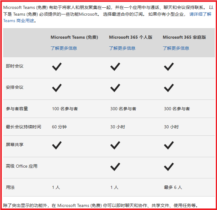Click the 100 名参与者 cell
This screenshot has height=210, width=217.
(65, 109)
